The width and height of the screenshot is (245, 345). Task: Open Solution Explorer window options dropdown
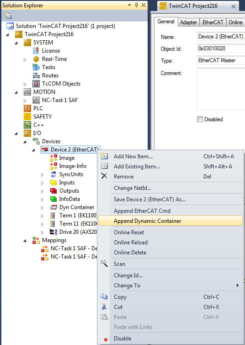coord(129,5)
